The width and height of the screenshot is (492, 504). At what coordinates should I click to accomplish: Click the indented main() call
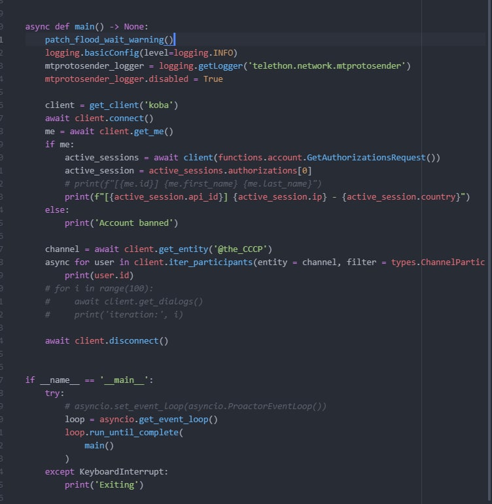click(99, 446)
